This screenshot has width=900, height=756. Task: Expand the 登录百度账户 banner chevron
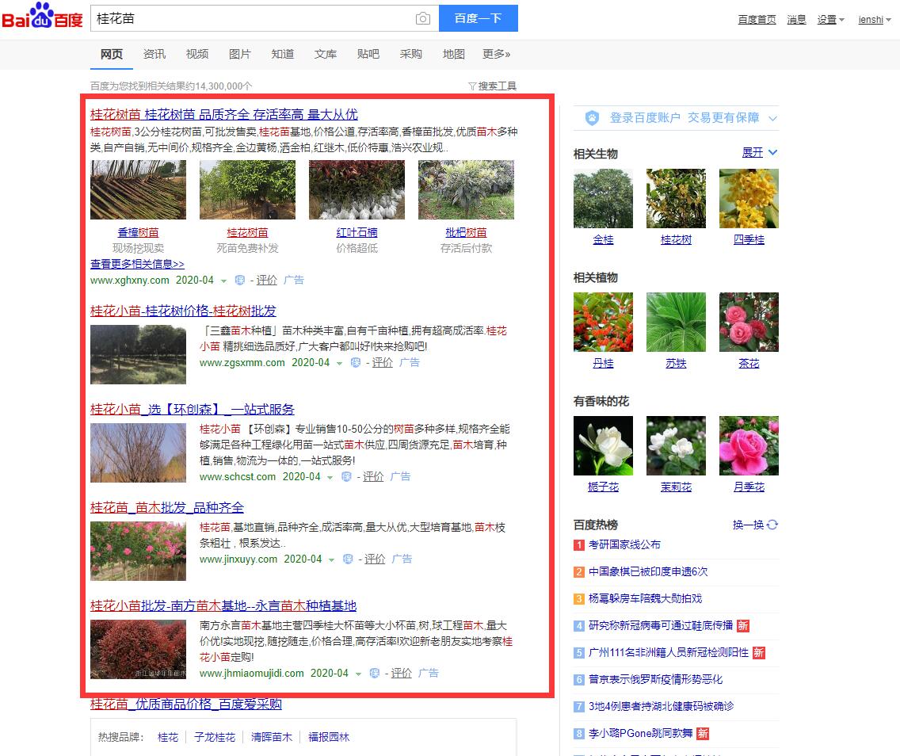pyautogui.click(x=772, y=118)
